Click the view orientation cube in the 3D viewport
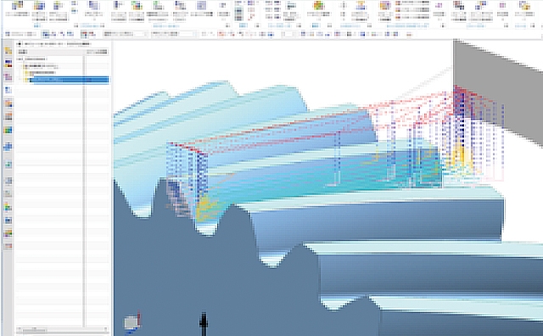The width and height of the screenshot is (543, 336). (x=132, y=322)
